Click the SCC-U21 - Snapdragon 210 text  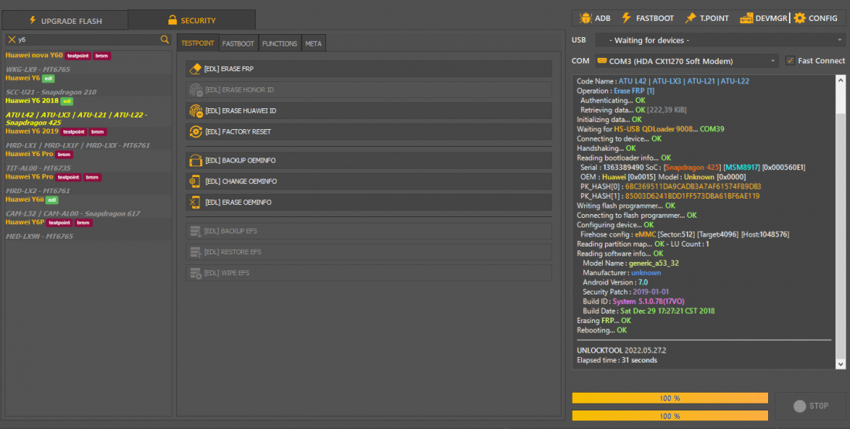[51, 92]
